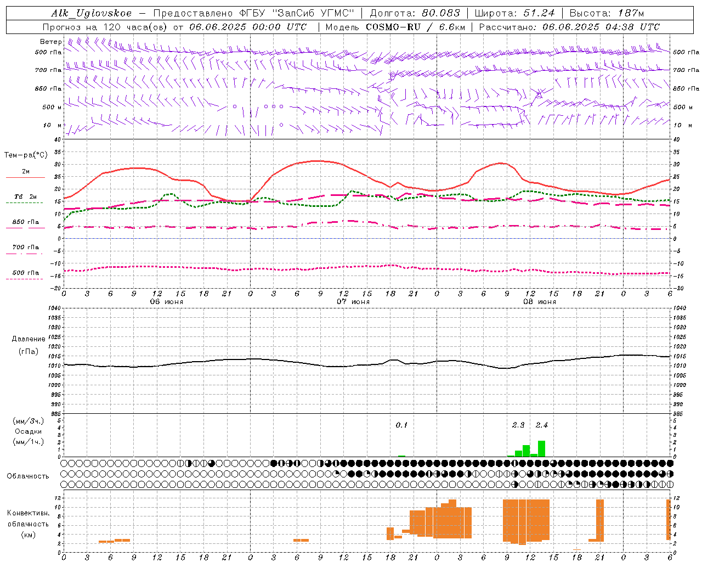Viewport: 702px width, 562px height.
Task: Click the "Облачность" cloud cover label
Action: tap(28, 476)
